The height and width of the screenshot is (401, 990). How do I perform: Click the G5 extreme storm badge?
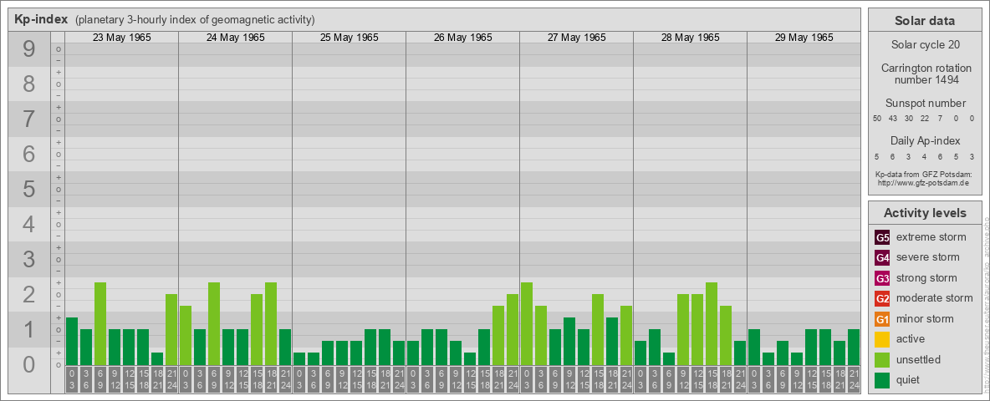(882, 238)
